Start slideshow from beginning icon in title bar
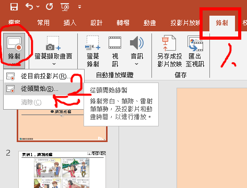 point(65,7)
